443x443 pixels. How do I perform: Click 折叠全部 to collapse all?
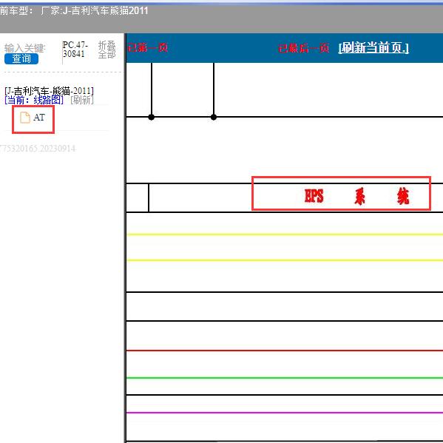(x=106, y=50)
